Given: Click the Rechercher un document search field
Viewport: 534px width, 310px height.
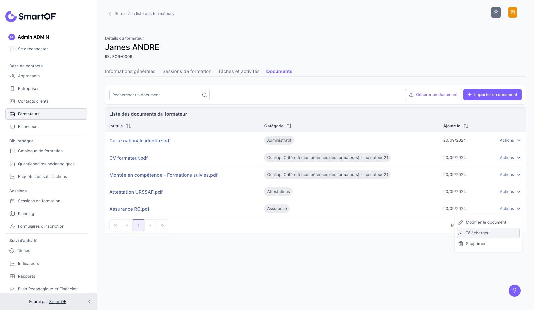Looking at the screenshot, I should (155, 95).
